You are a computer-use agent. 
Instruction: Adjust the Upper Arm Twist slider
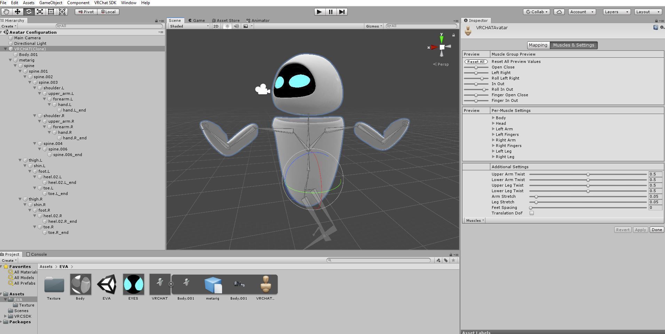[x=588, y=174]
